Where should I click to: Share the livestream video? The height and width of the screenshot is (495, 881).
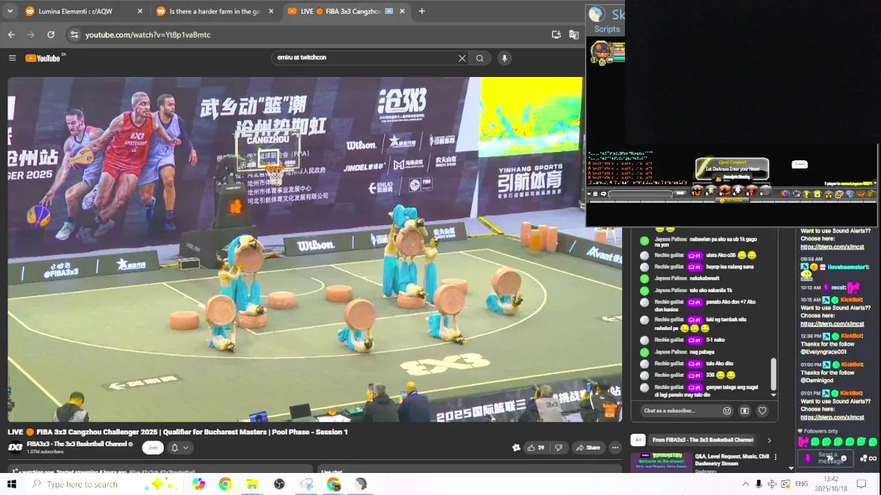point(588,448)
